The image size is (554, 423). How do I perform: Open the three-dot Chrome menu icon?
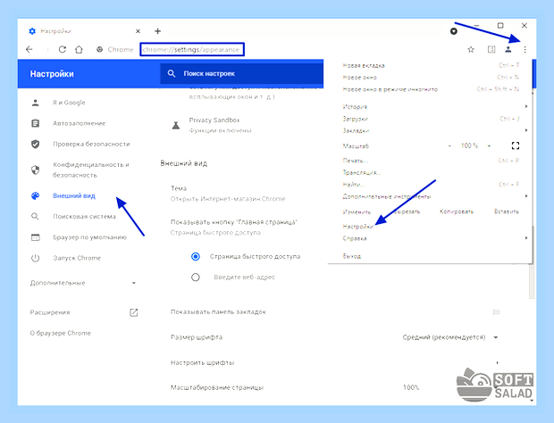(x=525, y=50)
